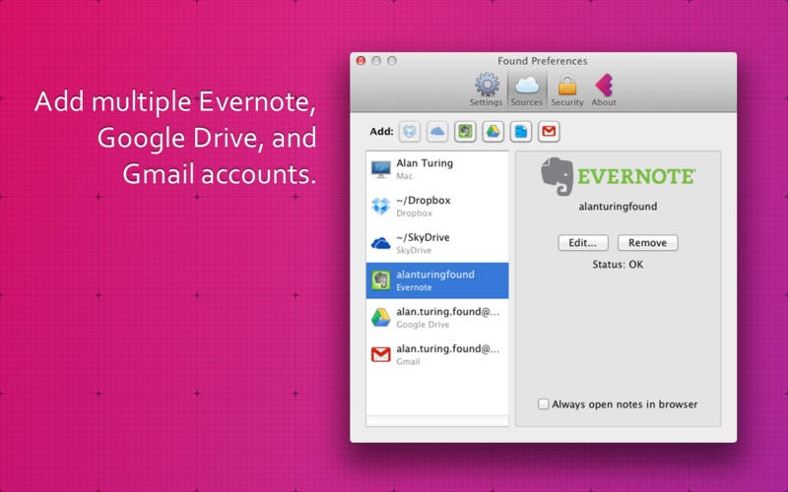788x492 pixels.
Task: Minimize the Found Preferences window
Action: click(376, 61)
